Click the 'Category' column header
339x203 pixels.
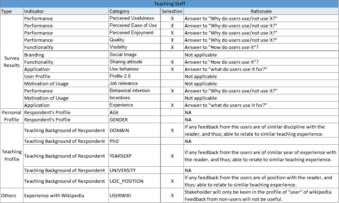click(x=135, y=11)
